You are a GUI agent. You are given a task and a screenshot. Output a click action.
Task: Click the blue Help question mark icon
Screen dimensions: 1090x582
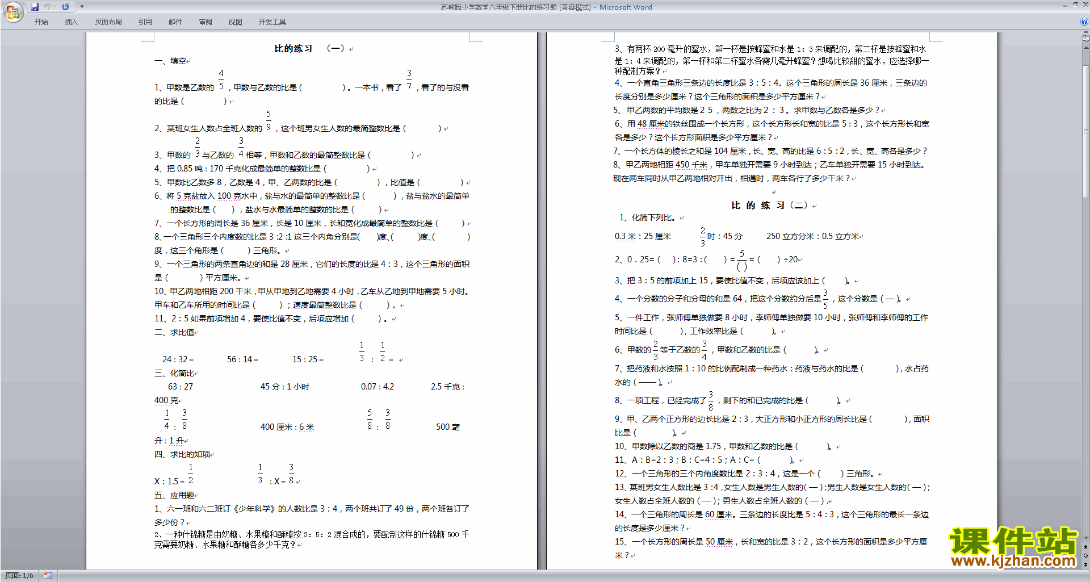click(1084, 22)
